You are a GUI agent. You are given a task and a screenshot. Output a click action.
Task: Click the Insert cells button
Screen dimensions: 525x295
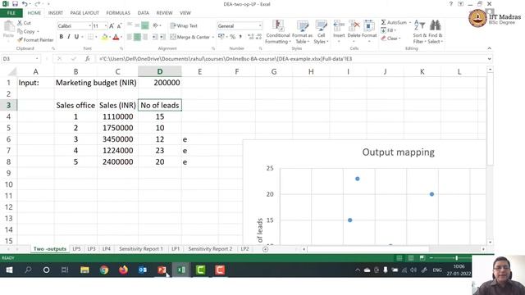click(x=339, y=30)
